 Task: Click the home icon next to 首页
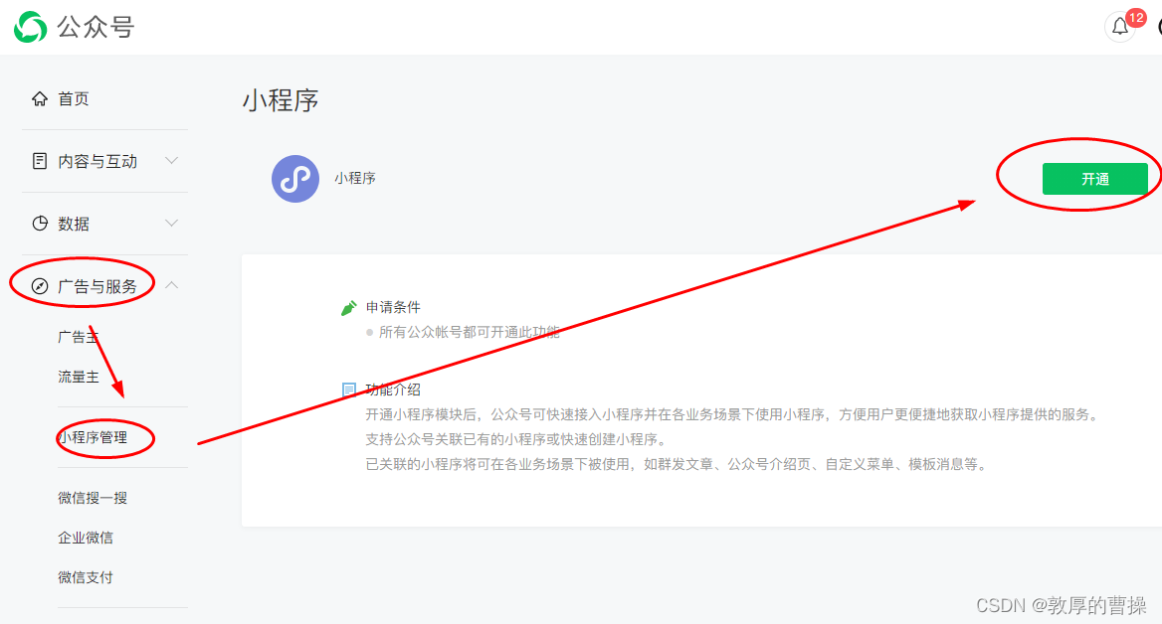(39, 98)
